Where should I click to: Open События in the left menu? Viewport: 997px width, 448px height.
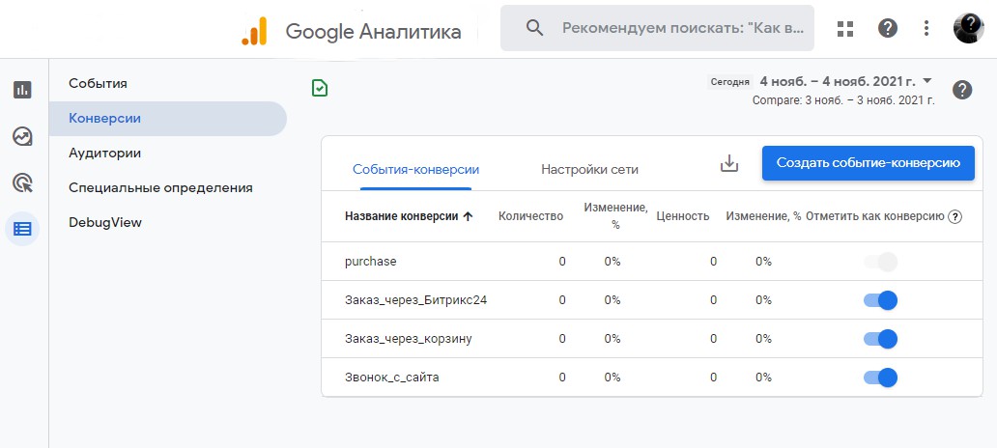[x=98, y=83]
